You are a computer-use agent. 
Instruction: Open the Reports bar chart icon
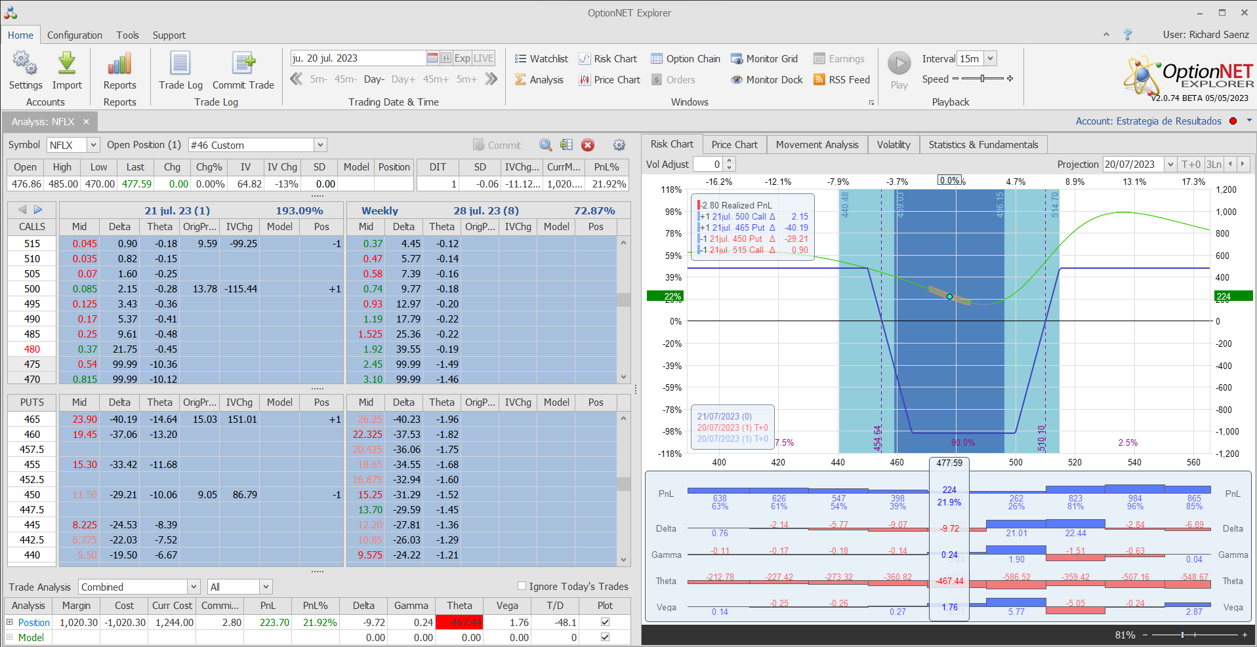119,64
